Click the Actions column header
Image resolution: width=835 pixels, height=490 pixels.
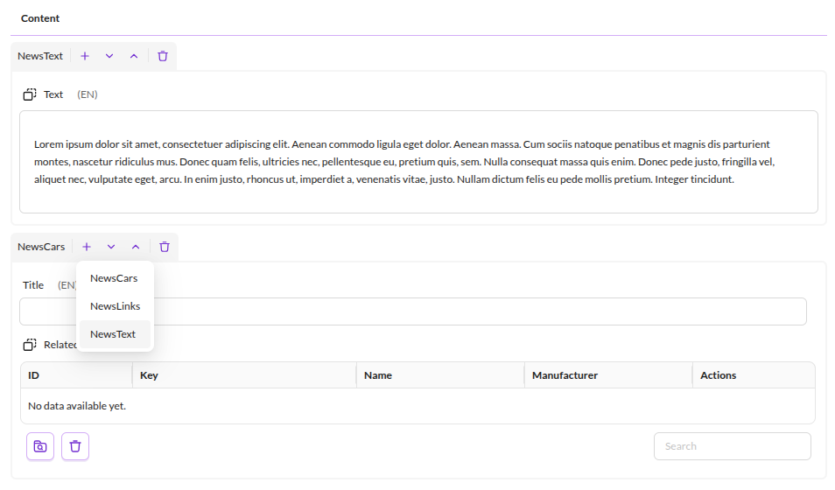pyautogui.click(x=754, y=375)
